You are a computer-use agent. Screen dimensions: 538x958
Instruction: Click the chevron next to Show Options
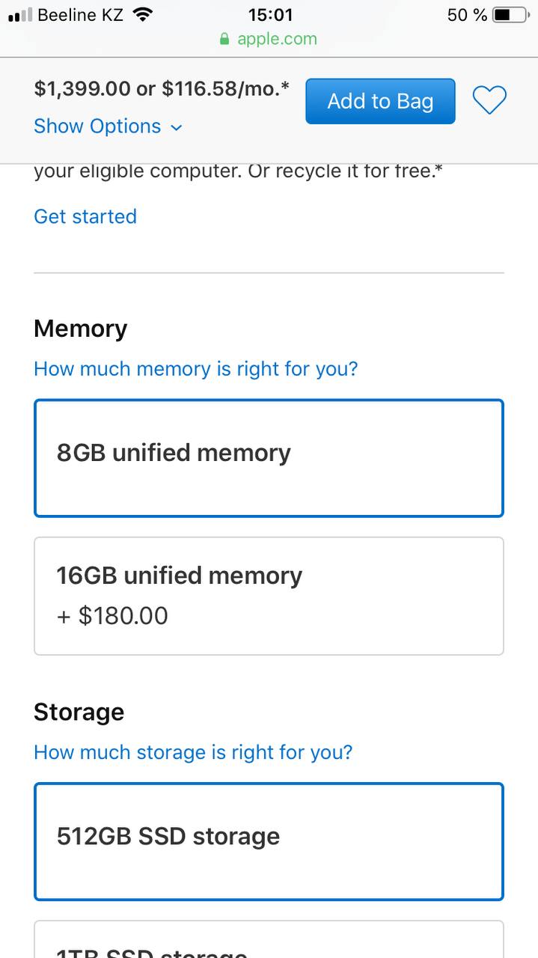[176, 128]
